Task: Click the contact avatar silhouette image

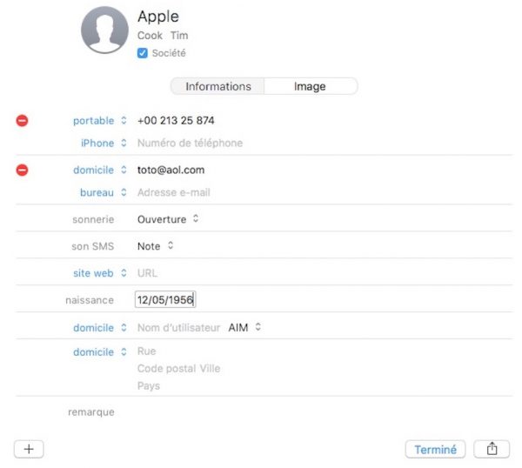Action: point(104,31)
